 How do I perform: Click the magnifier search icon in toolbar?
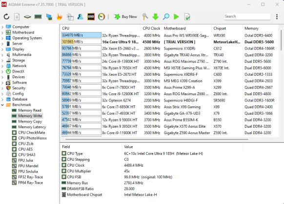coord(166,17)
